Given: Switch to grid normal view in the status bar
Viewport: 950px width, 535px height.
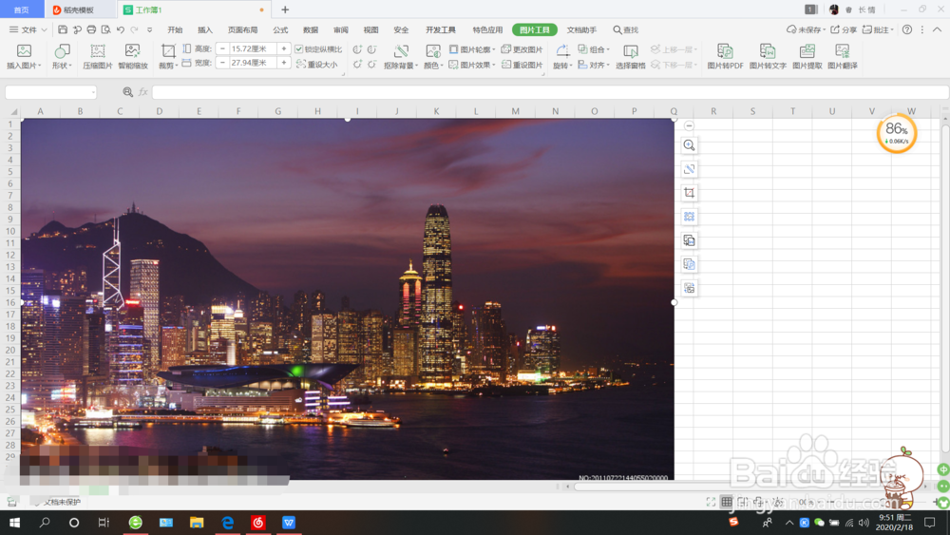Looking at the screenshot, I should [727, 502].
